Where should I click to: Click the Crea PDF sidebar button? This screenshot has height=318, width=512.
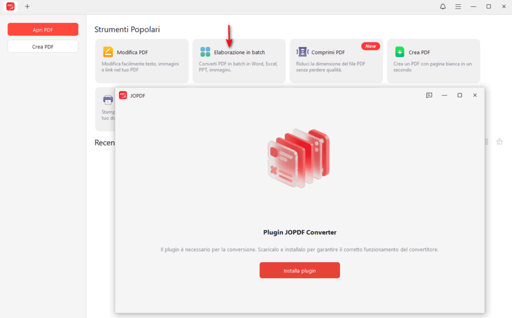[x=43, y=46]
